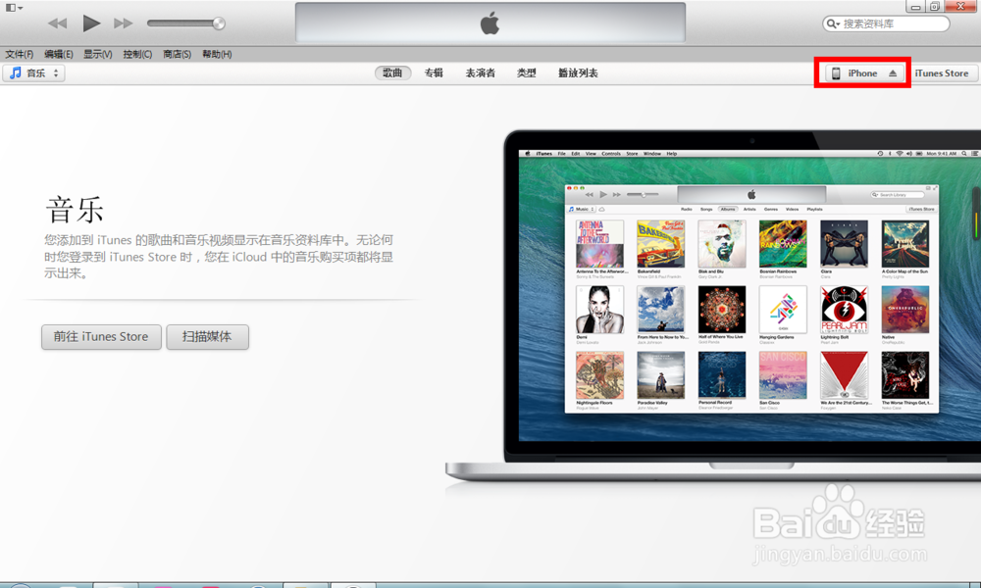981x588 pixels.
Task: Click the Bosnian Rainbows album cover
Action: coord(783,244)
